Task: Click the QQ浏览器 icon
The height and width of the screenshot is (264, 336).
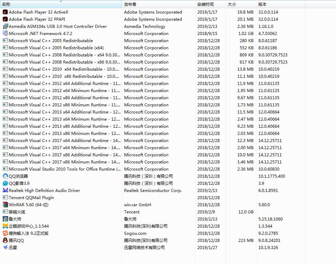Action: point(5,176)
